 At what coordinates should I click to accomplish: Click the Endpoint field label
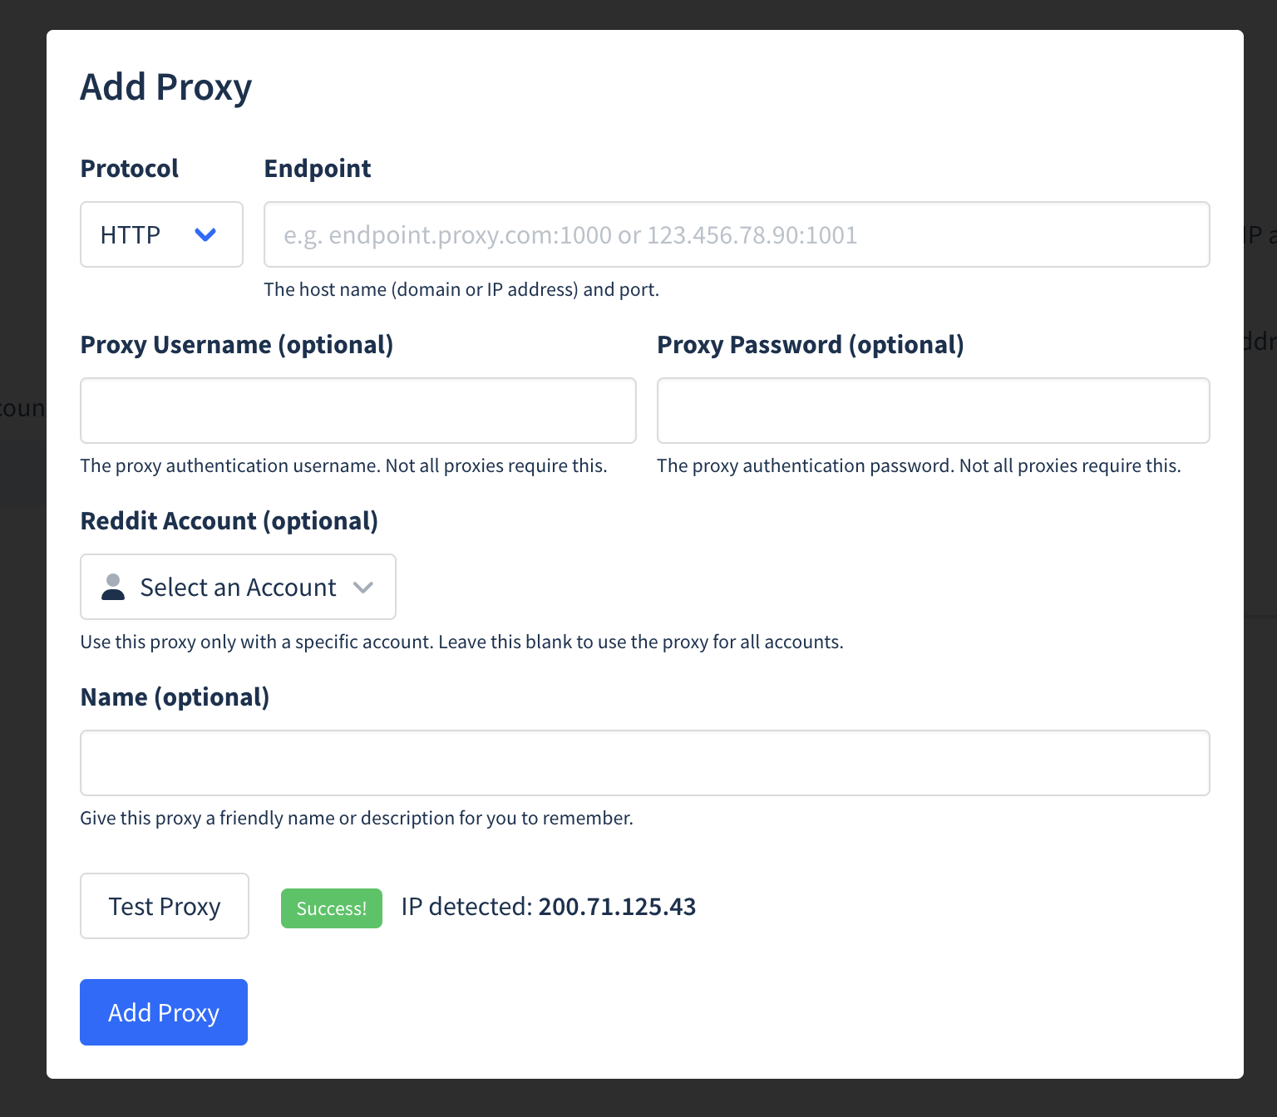coord(318,169)
